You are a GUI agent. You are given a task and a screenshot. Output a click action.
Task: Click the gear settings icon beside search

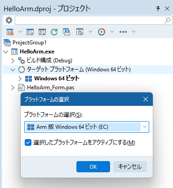[x=9, y=20]
